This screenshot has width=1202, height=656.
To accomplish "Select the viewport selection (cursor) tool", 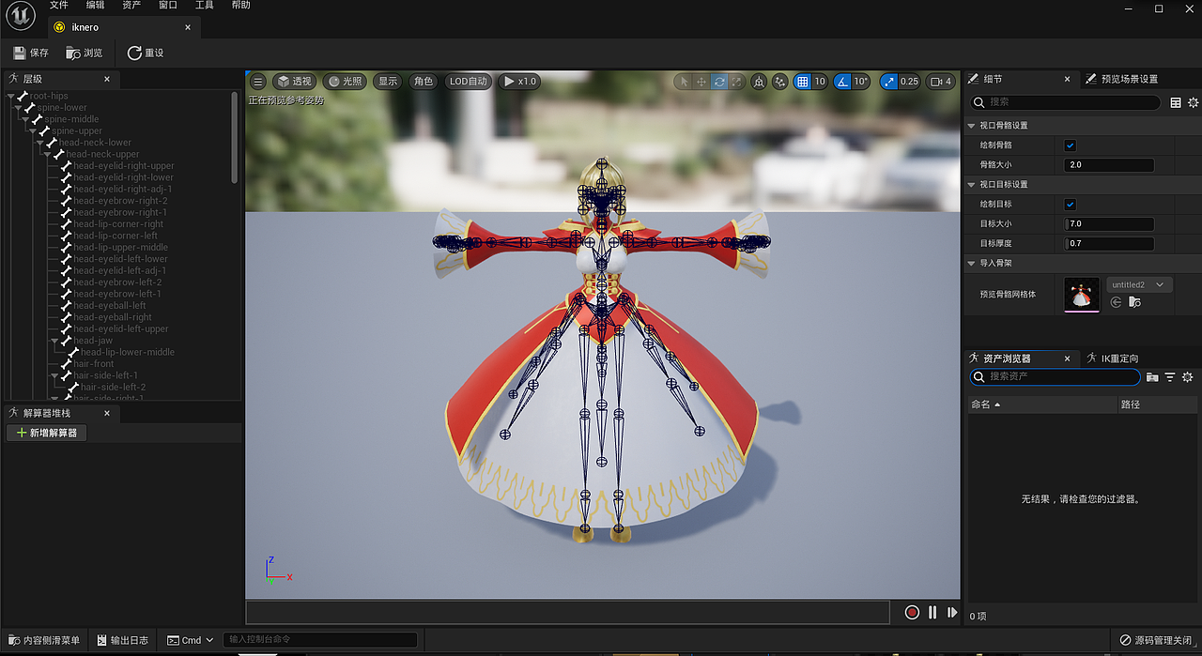I will point(684,82).
